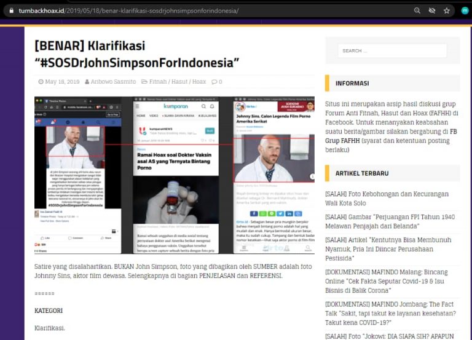Open article Jokowi: DIA SIAPA SIH?
This screenshot has height=340, width=472.
click(x=390, y=336)
